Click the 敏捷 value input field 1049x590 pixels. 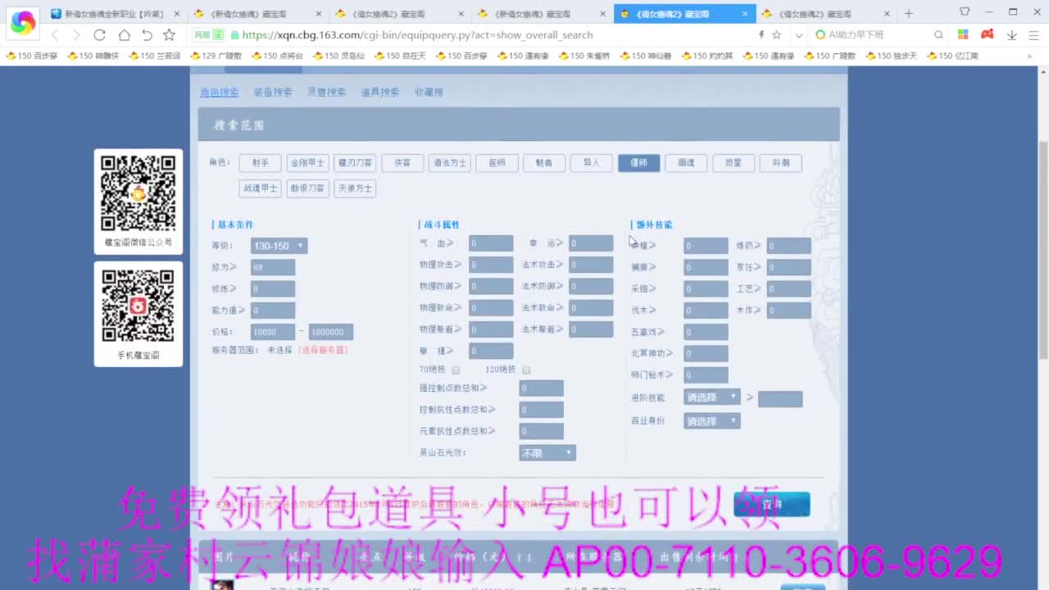click(x=491, y=351)
